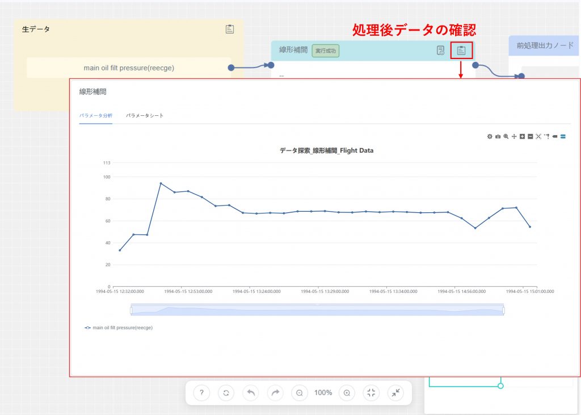This screenshot has width=581, height=415.
Task: Click the undo arrow in canvas toolbar
Action: coord(250,393)
